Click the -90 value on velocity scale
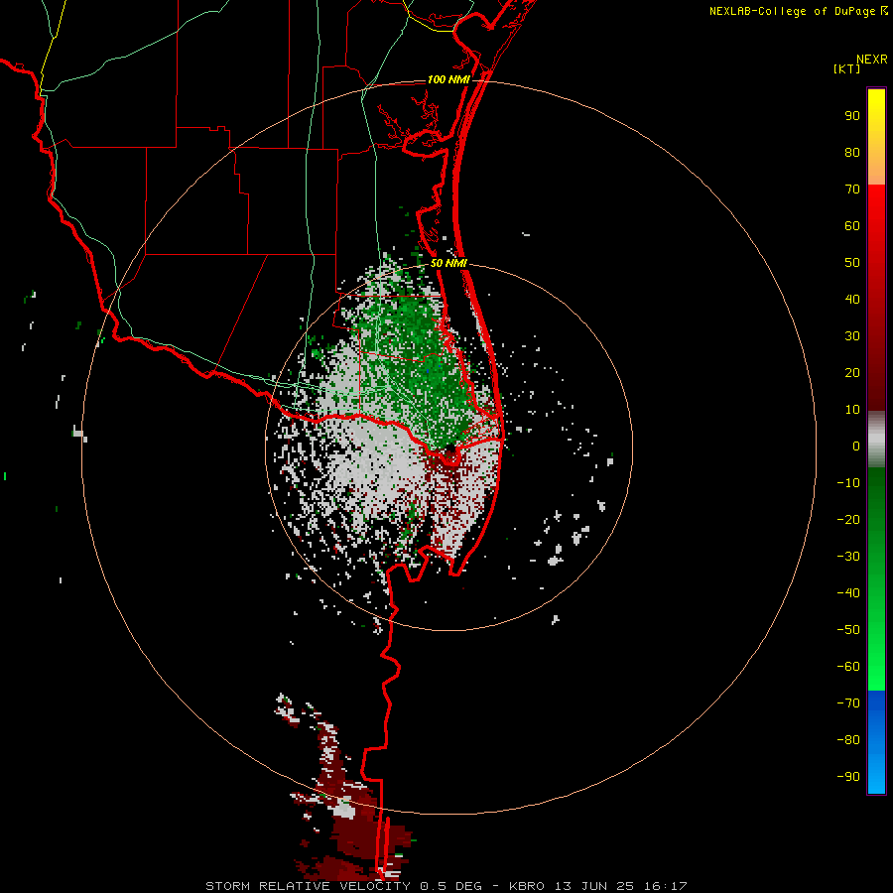This screenshot has height=893, width=893. (x=848, y=777)
